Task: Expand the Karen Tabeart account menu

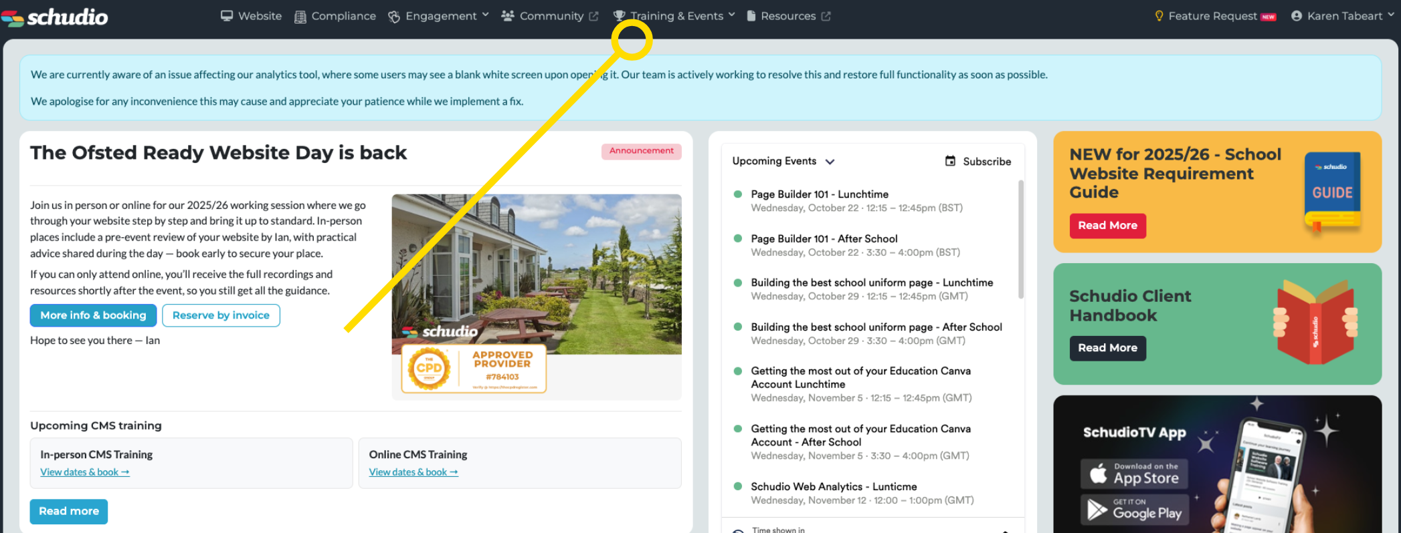Action: click(1343, 16)
